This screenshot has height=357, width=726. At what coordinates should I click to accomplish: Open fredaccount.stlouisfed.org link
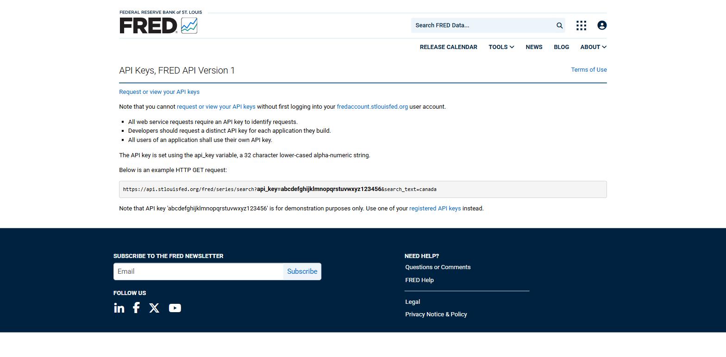[372, 107]
